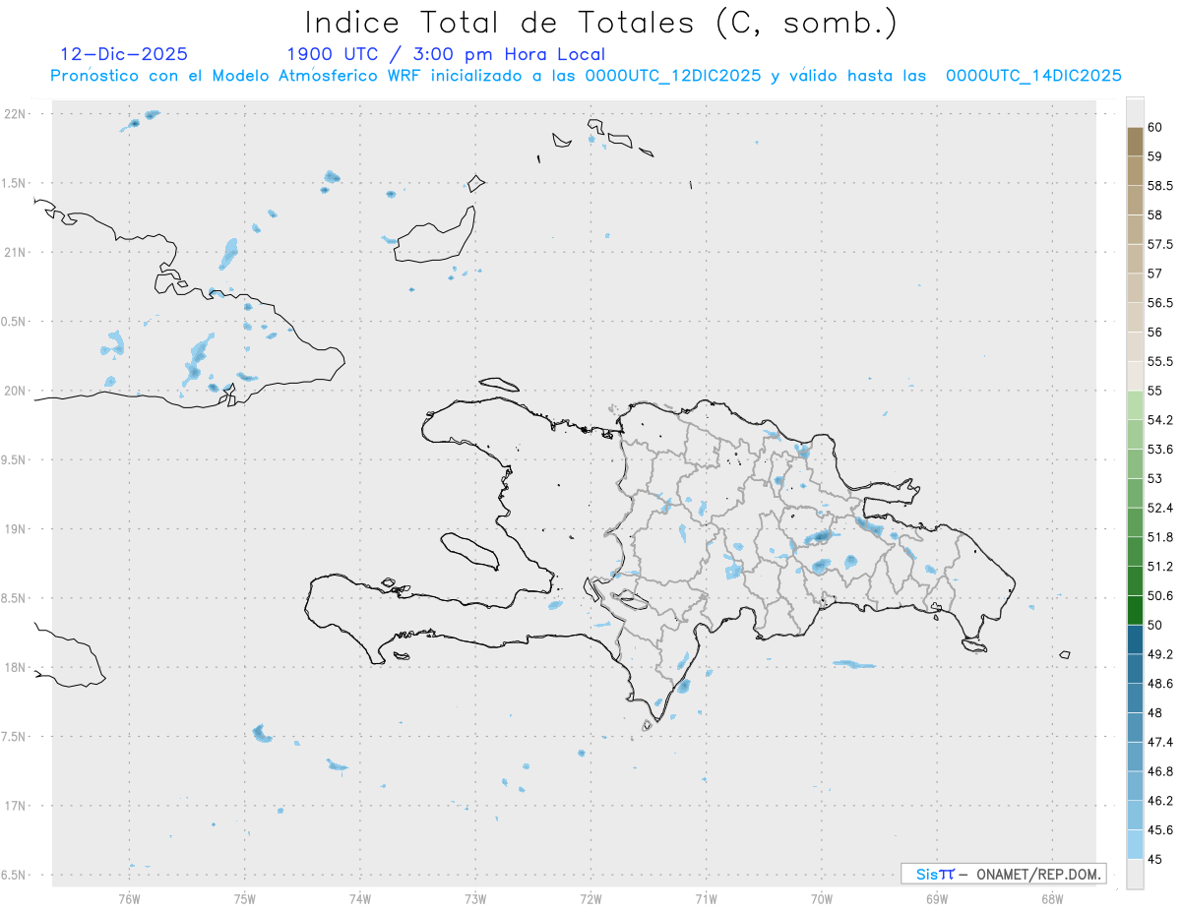Viewport: 1181px width, 912px height.
Task: Click the 17N latitude label
Action: tap(17, 806)
